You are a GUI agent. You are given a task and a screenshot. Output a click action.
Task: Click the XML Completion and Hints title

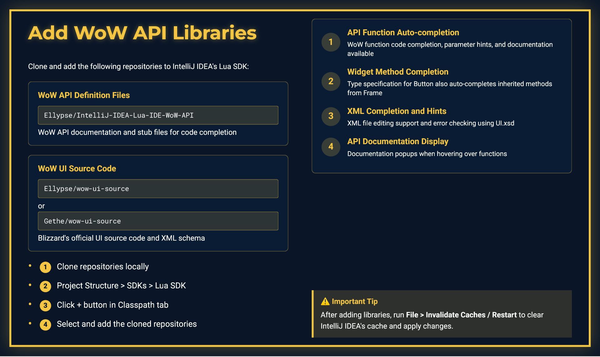397,111
